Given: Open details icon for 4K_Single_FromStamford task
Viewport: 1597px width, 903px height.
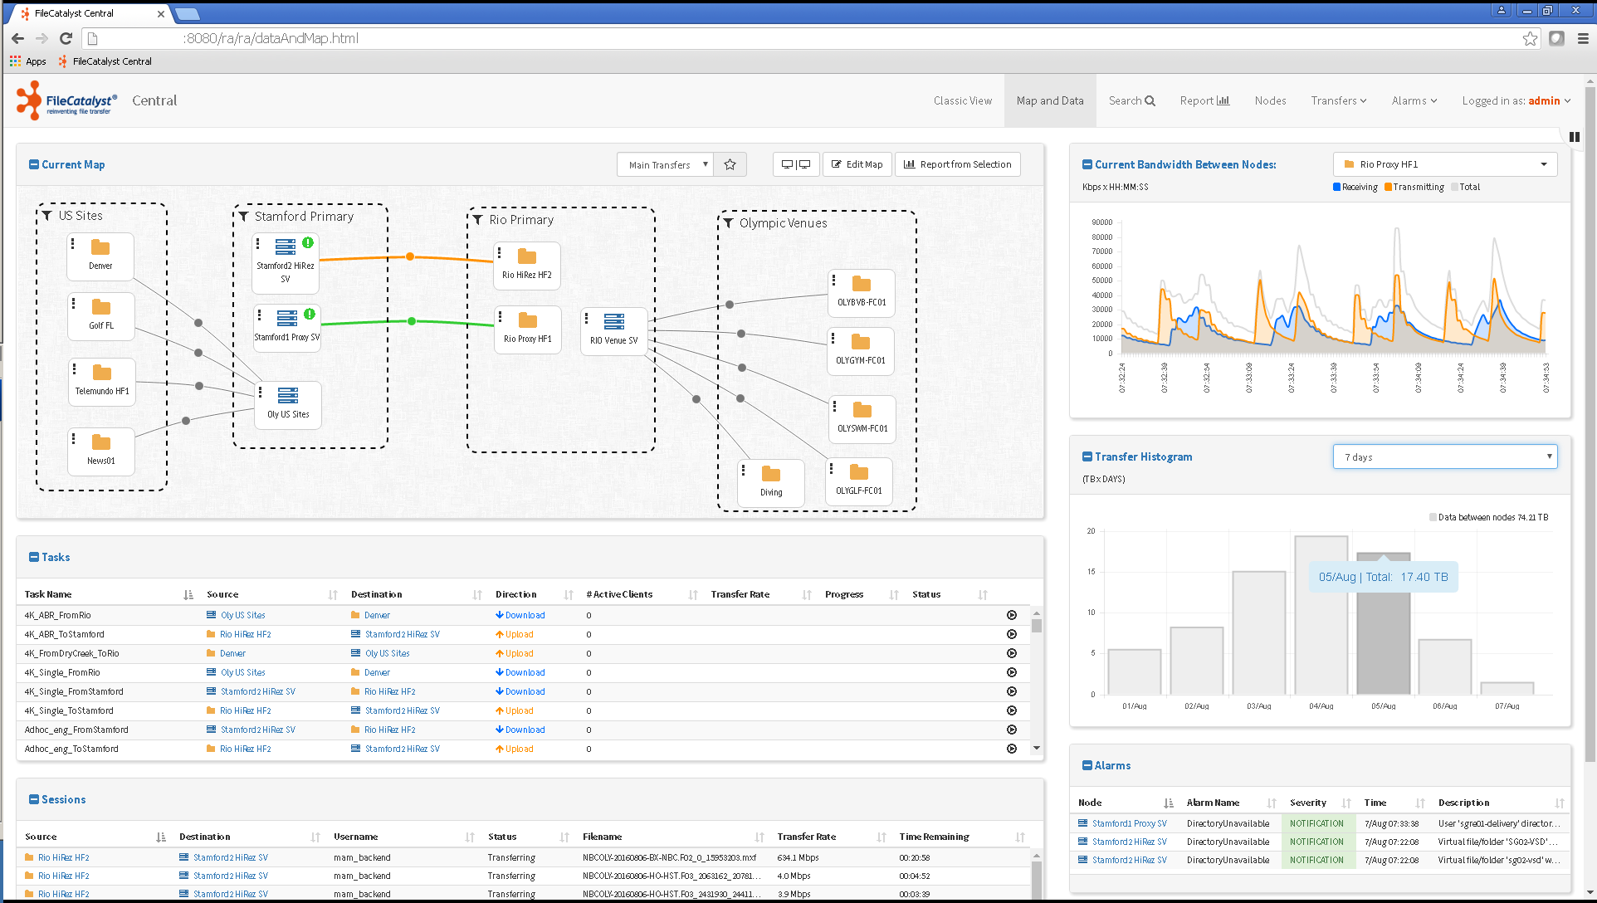Looking at the screenshot, I should pos(1011,691).
